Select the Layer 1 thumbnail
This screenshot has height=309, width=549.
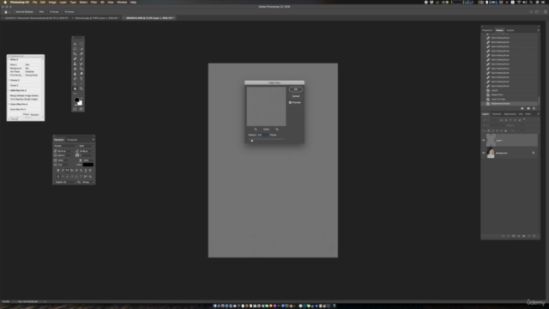(x=491, y=141)
